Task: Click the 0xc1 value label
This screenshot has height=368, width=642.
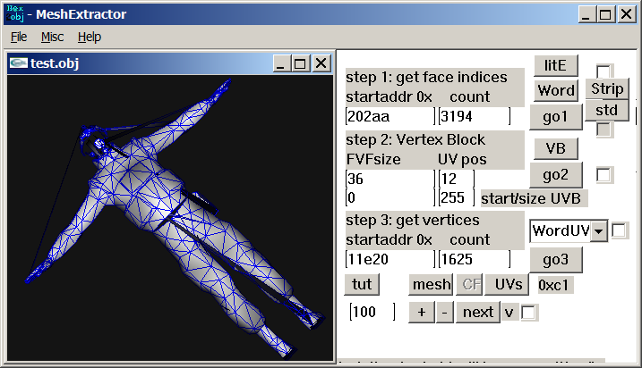Action: 556,285
